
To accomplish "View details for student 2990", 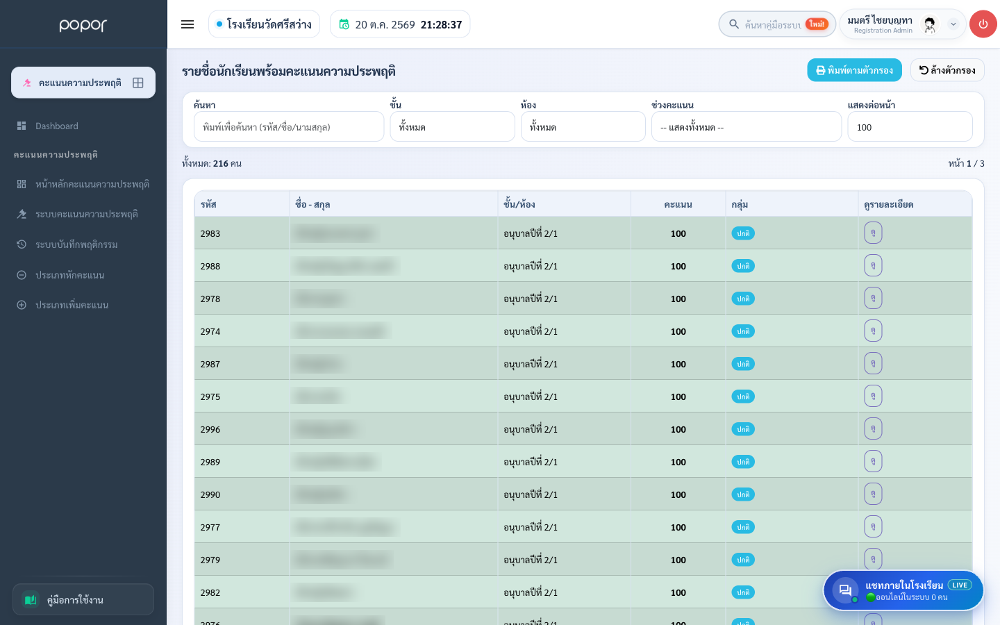I will click(873, 494).
